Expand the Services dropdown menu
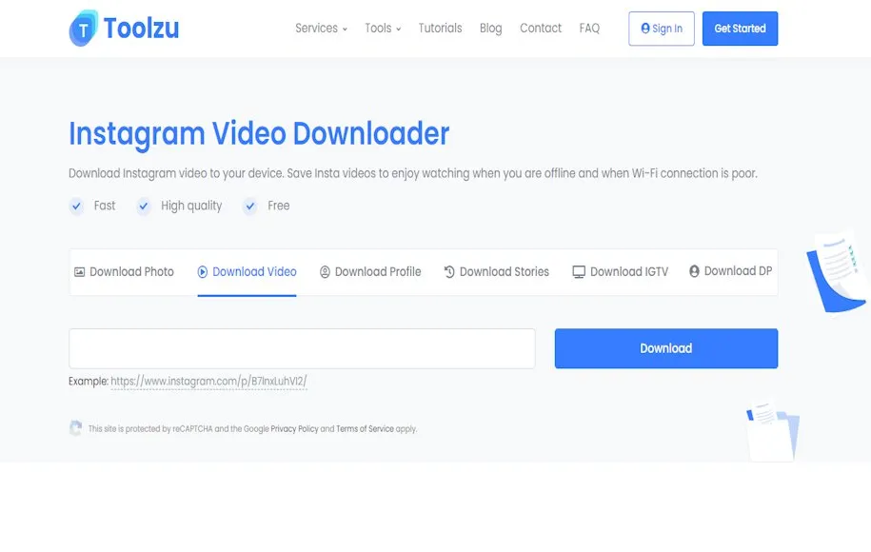This screenshot has width=871, height=552. (321, 29)
